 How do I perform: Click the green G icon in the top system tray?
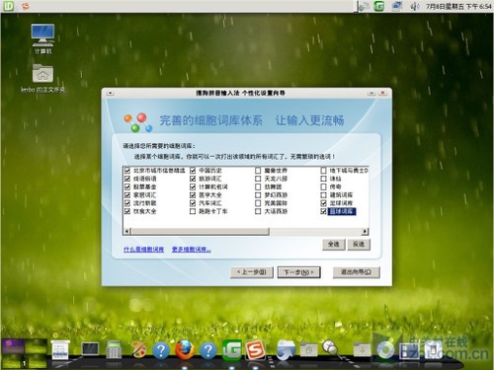pos(379,6)
